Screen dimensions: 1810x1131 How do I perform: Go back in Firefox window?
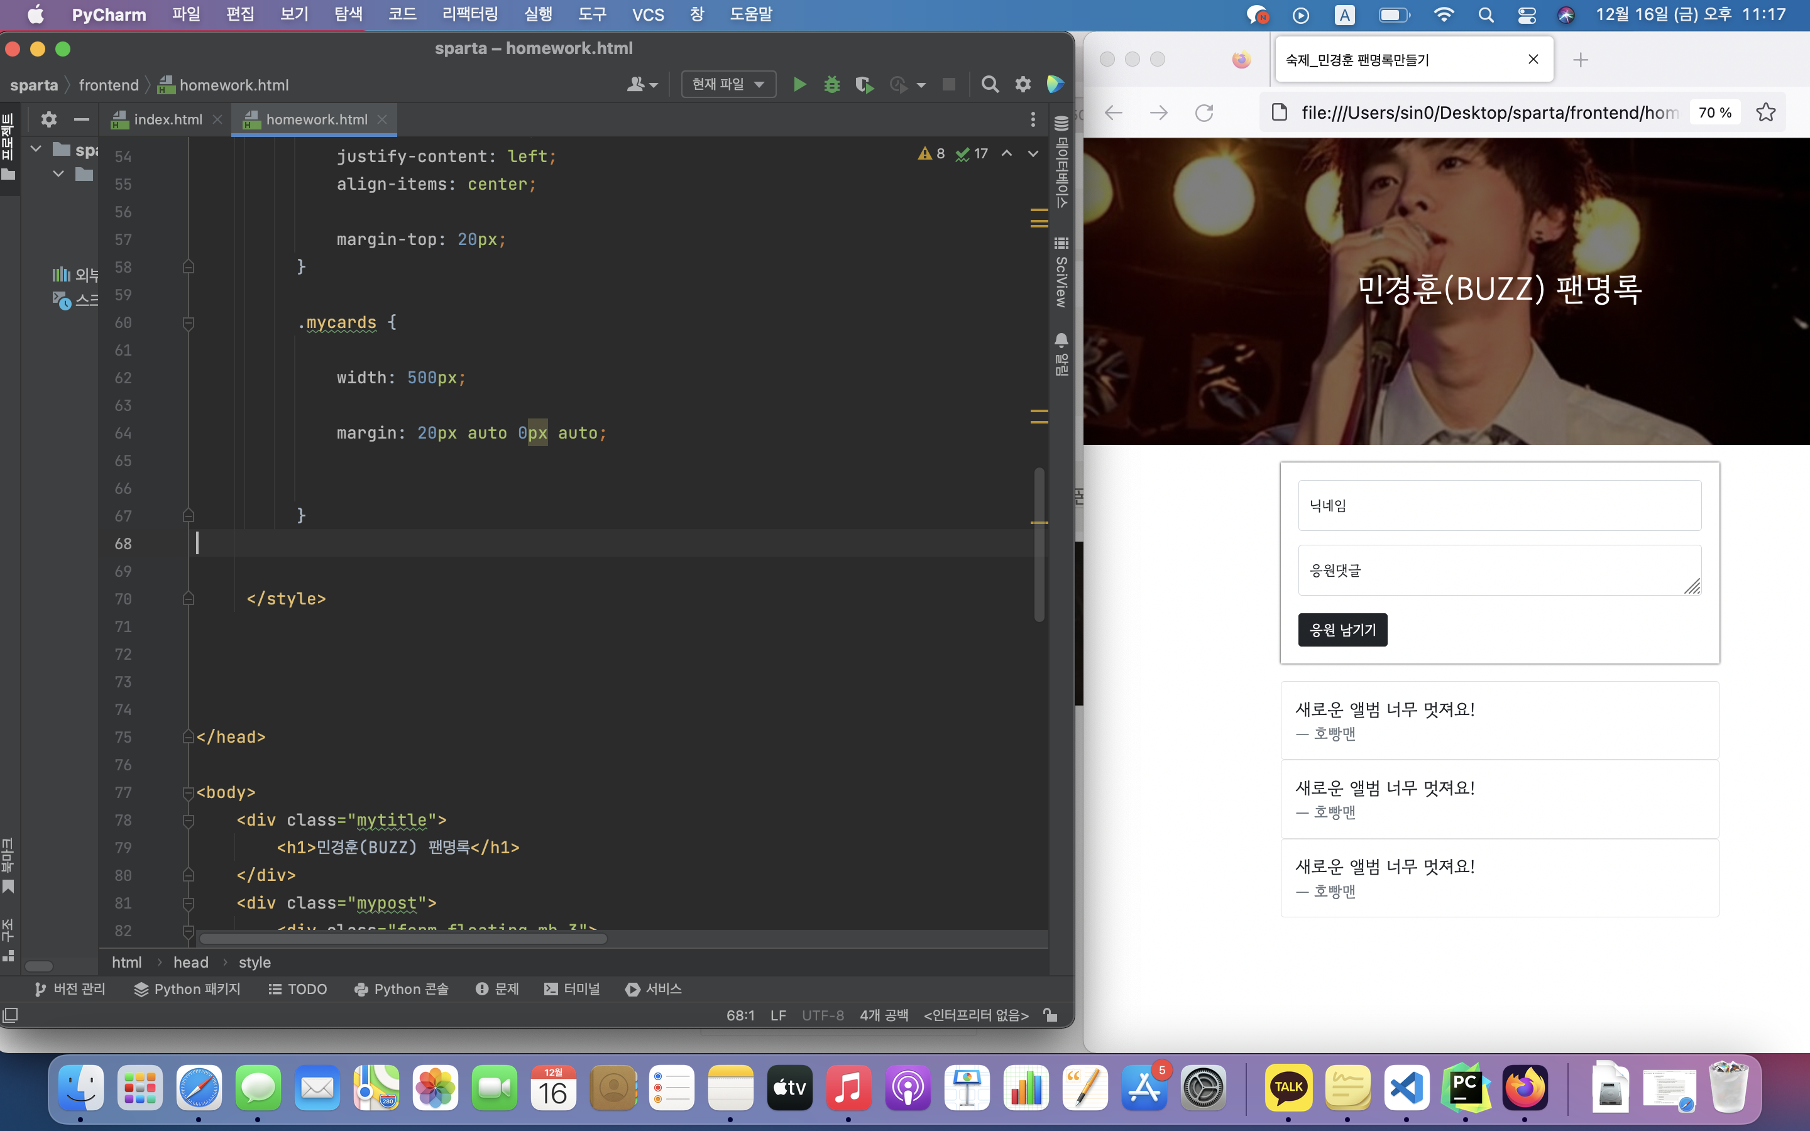pyautogui.click(x=1114, y=113)
